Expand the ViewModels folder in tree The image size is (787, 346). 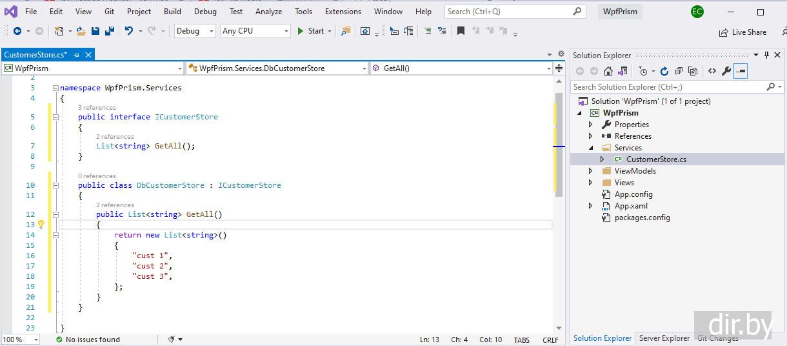tap(590, 171)
